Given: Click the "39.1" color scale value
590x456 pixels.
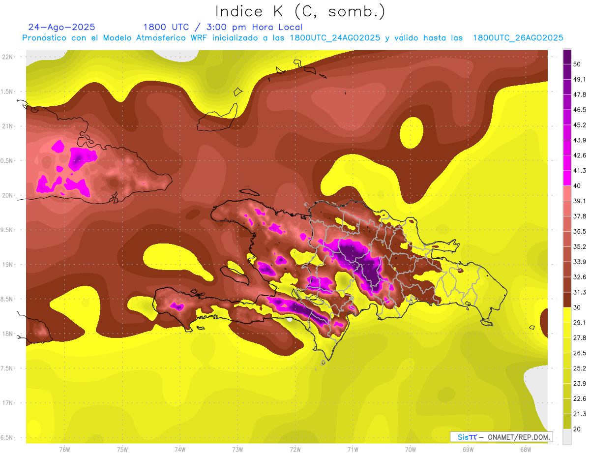Looking at the screenshot, I should pyautogui.click(x=579, y=201).
